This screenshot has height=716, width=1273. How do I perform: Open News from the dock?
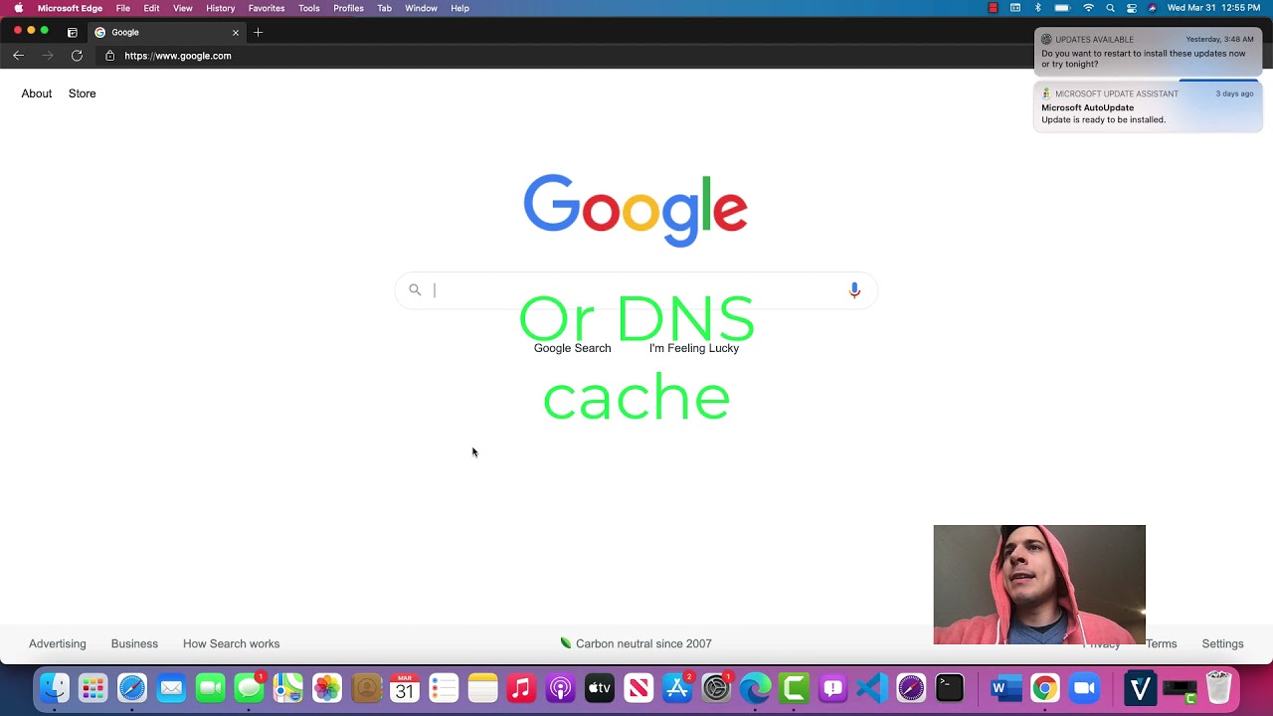click(638, 687)
